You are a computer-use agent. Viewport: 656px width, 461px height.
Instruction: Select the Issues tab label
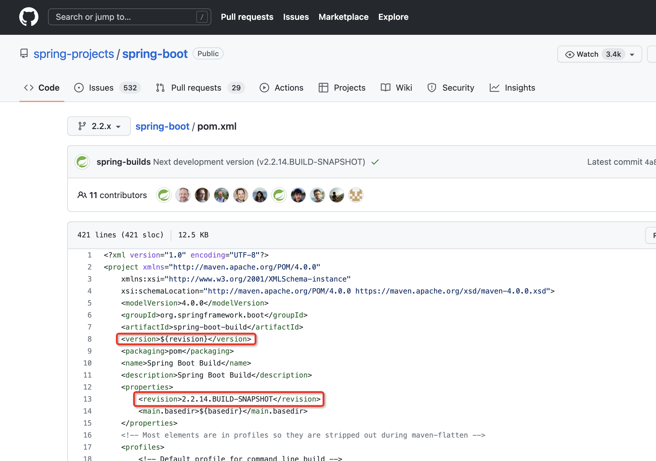(x=102, y=88)
